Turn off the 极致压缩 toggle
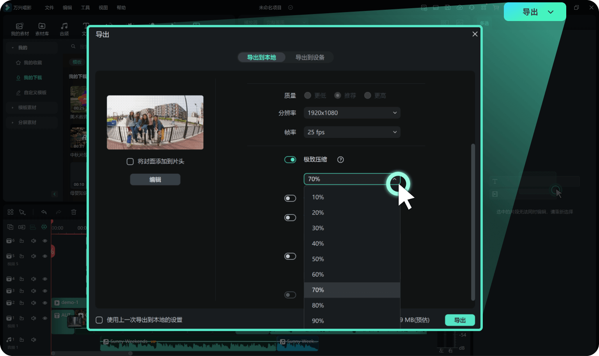Image resolution: width=599 pixels, height=356 pixels. (290, 160)
